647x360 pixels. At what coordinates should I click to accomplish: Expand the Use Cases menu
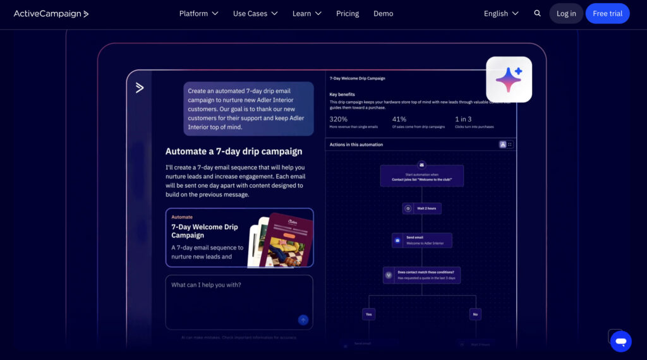[255, 14]
